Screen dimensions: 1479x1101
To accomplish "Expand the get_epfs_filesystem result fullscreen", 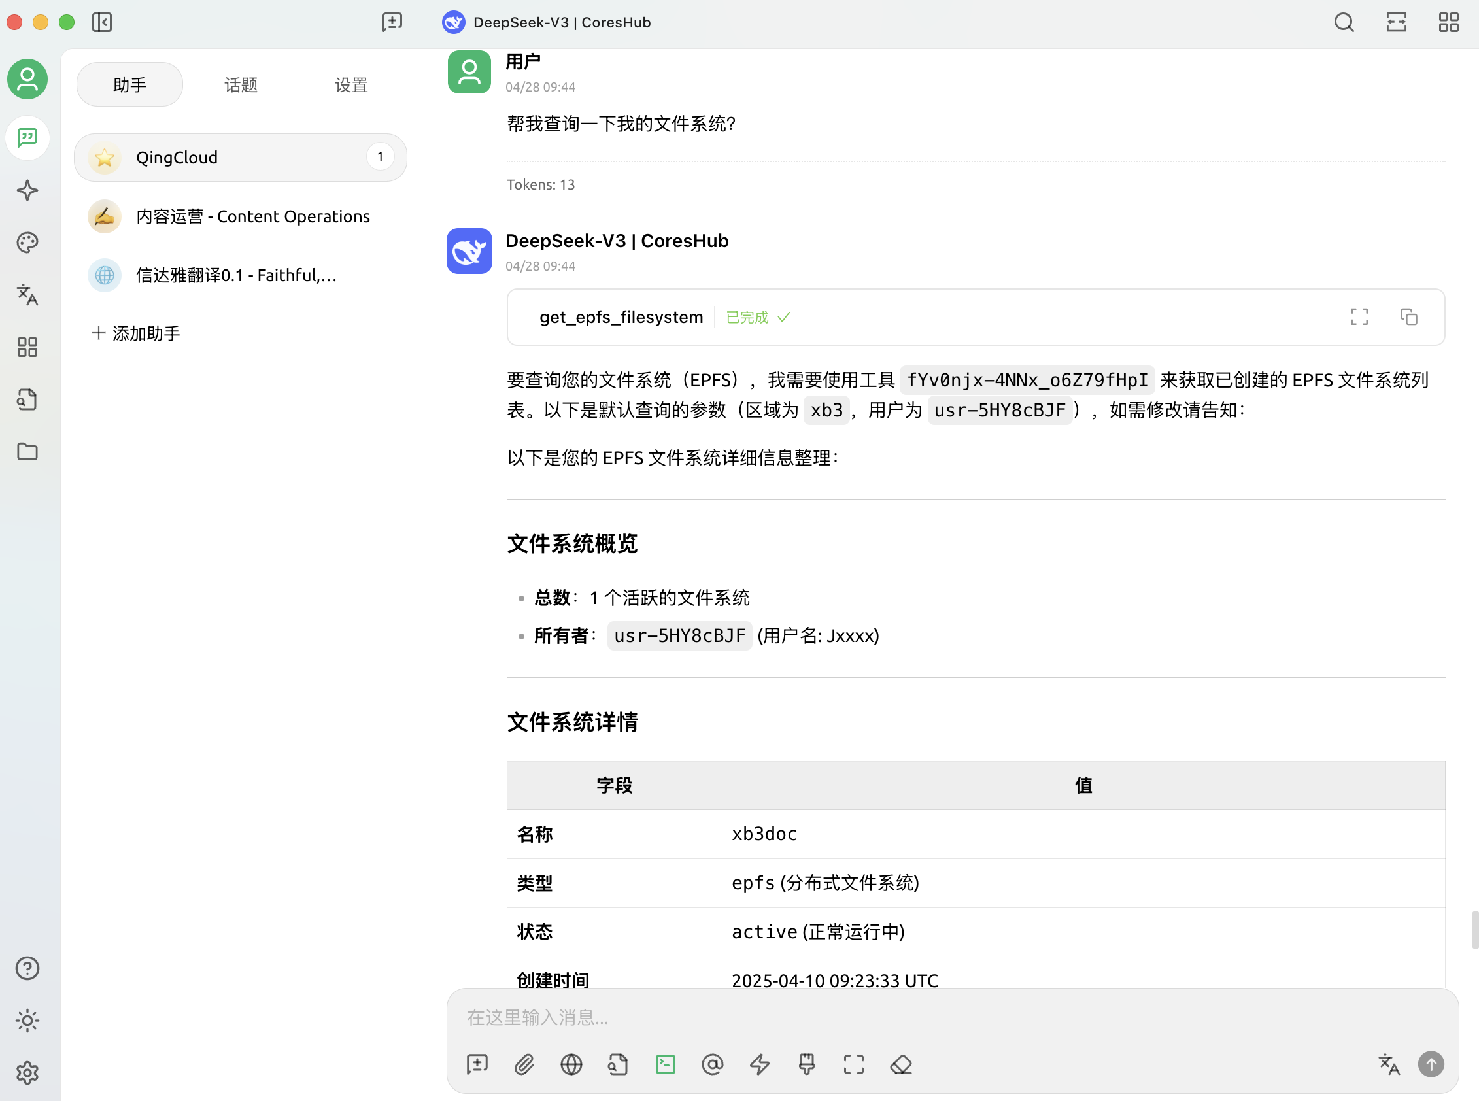I will (1360, 316).
